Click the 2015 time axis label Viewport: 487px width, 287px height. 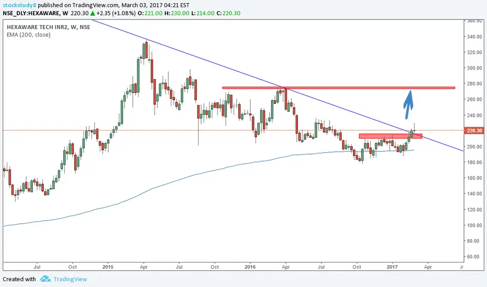click(x=108, y=267)
